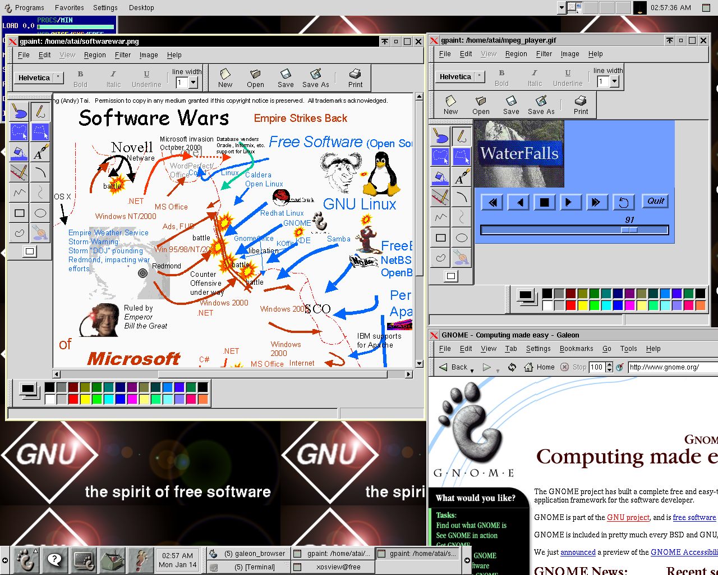Click the GNU project link
Screen dimensions: 718x575
628,517
